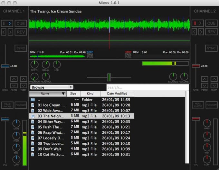Click the PRE/MAIN headphone mix knob
219x170 pixels.
[34, 76]
